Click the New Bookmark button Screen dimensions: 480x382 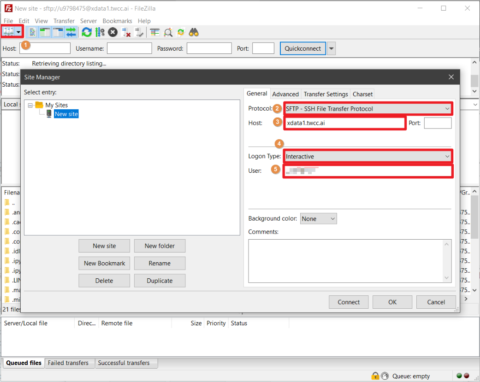click(104, 263)
